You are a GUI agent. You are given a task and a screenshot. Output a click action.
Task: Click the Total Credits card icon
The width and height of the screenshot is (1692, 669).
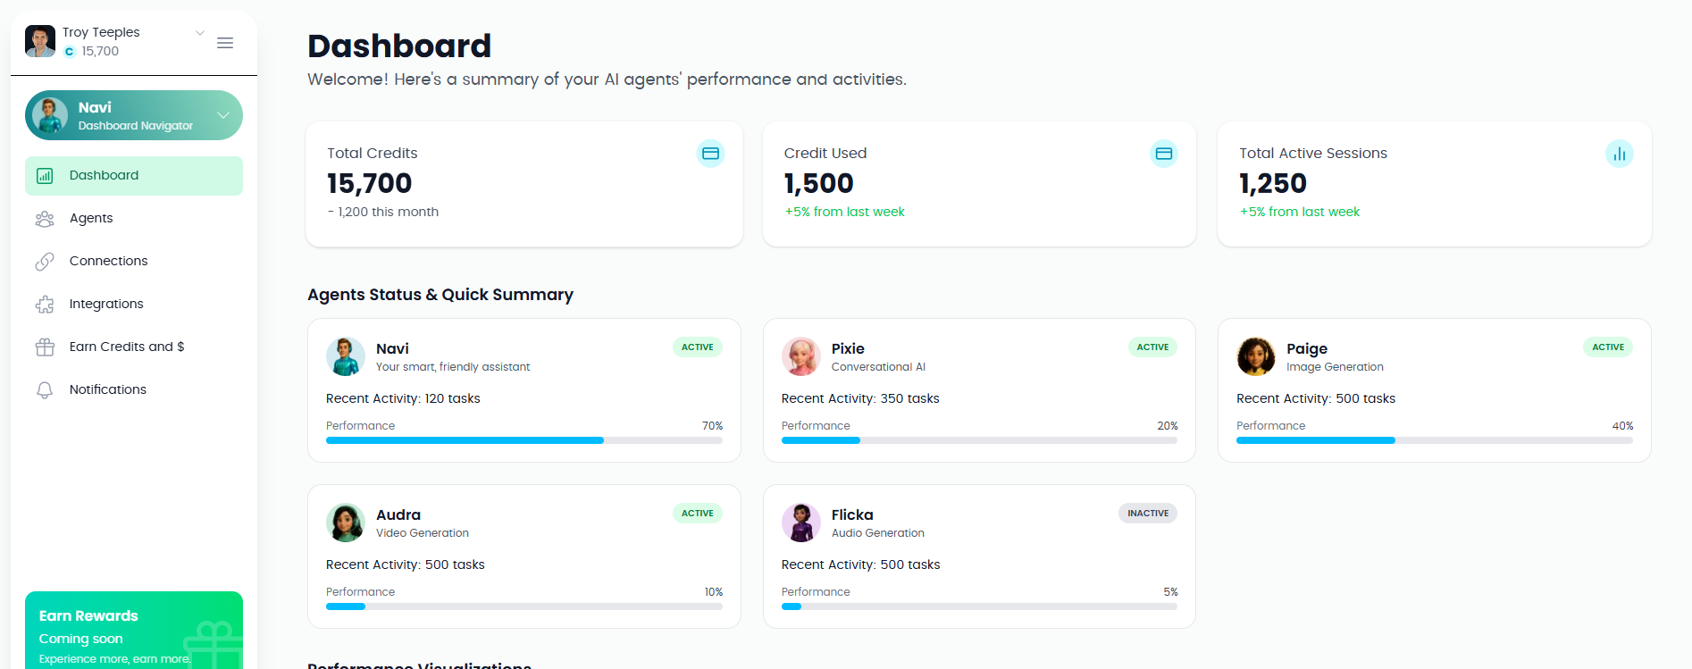point(710,154)
